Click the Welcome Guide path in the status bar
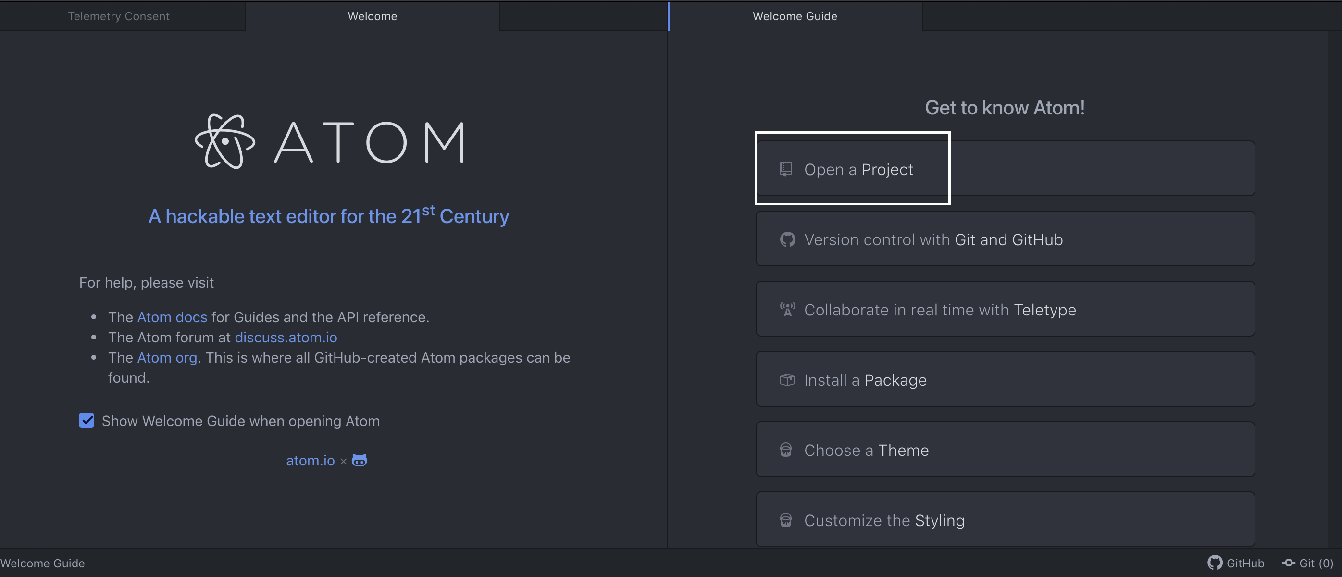Image resolution: width=1342 pixels, height=577 pixels. click(x=42, y=563)
